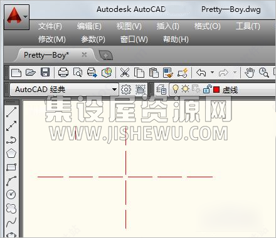Activate the Pan hand tool
Viewport: 276px width, 238px height.
[250, 73]
